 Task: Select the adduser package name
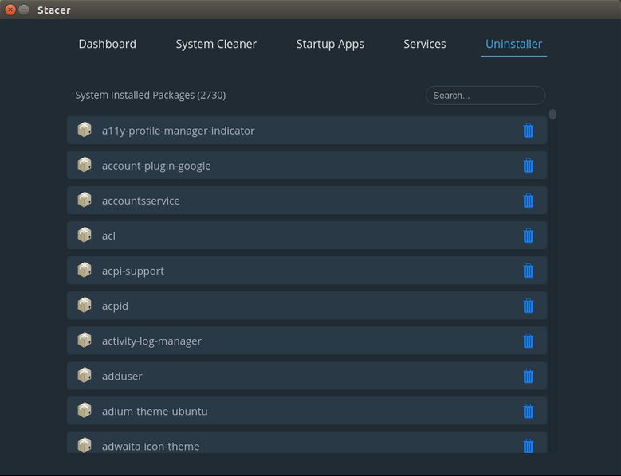coord(122,376)
